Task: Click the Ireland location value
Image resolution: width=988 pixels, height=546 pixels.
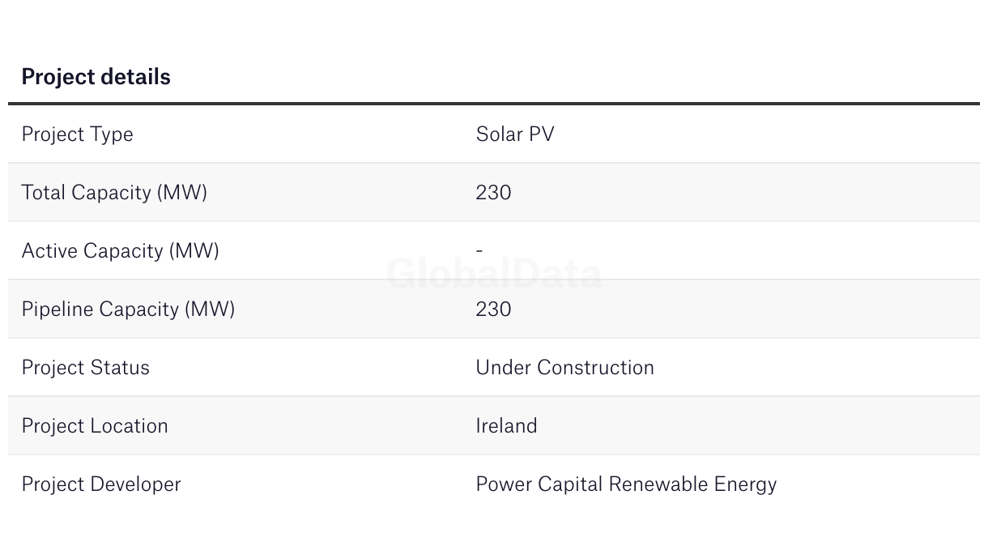Action: click(x=506, y=426)
